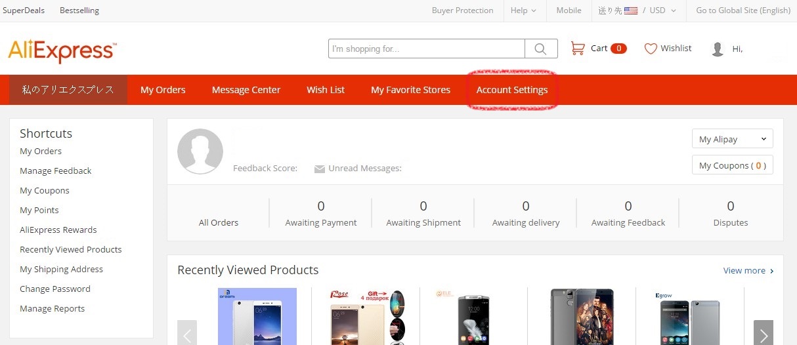Click View more for recently viewed
Image resolution: width=797 pixels, height=345 pixels.
[748, 271]
